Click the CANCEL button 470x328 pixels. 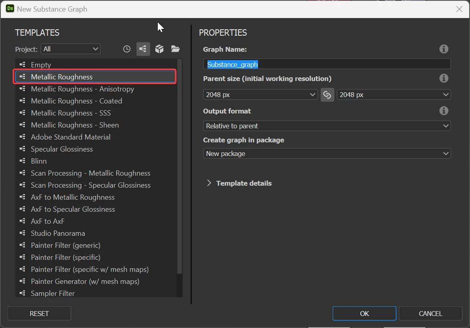(x=430, y=314)
